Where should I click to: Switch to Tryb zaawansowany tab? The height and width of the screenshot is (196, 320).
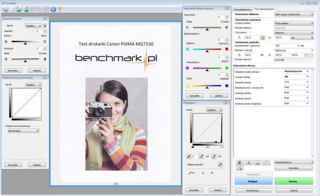[x=264, y=9]
